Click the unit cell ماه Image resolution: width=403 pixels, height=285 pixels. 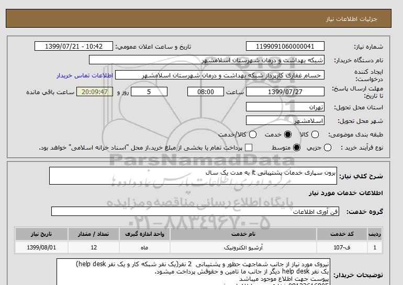(x=144, y=247)
